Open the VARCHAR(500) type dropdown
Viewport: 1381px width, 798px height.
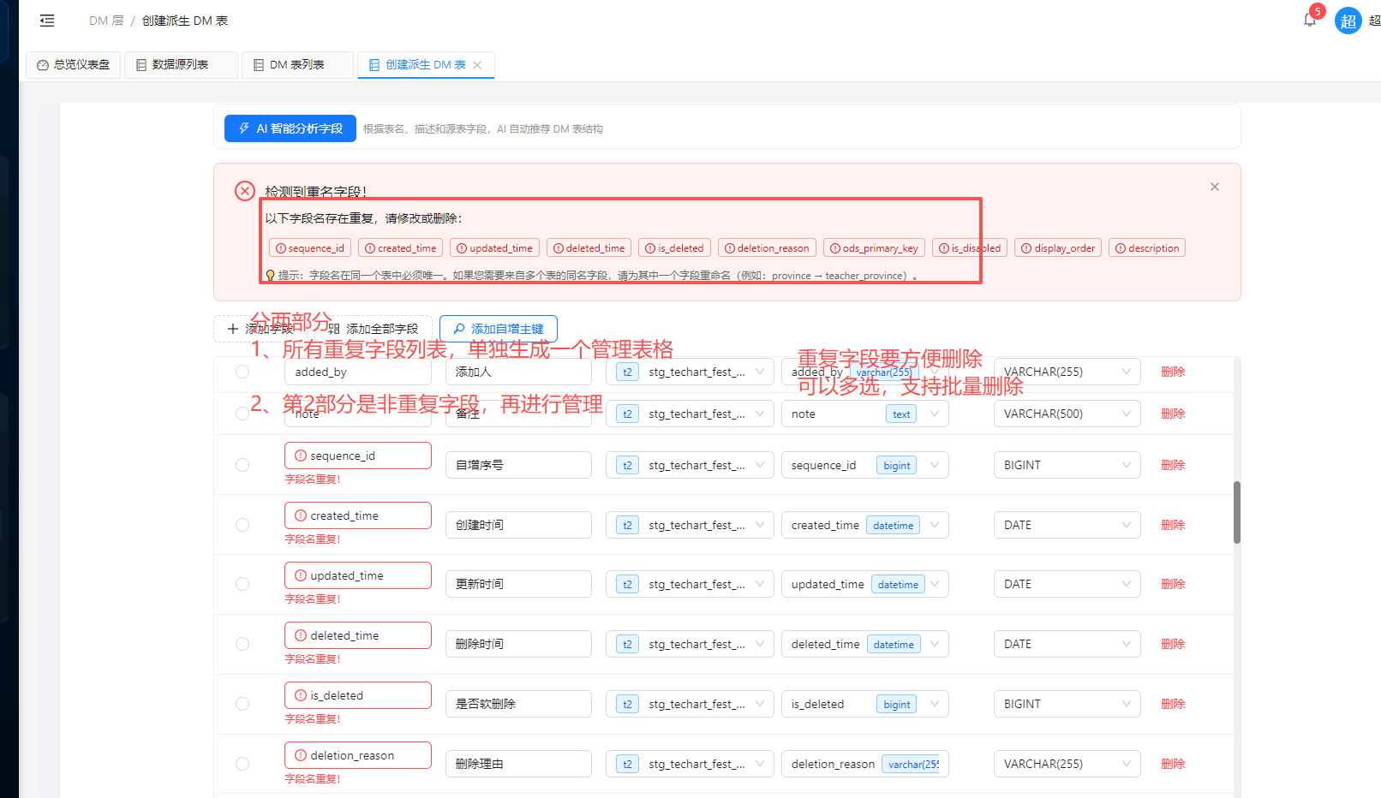(x=1067, y=414)
